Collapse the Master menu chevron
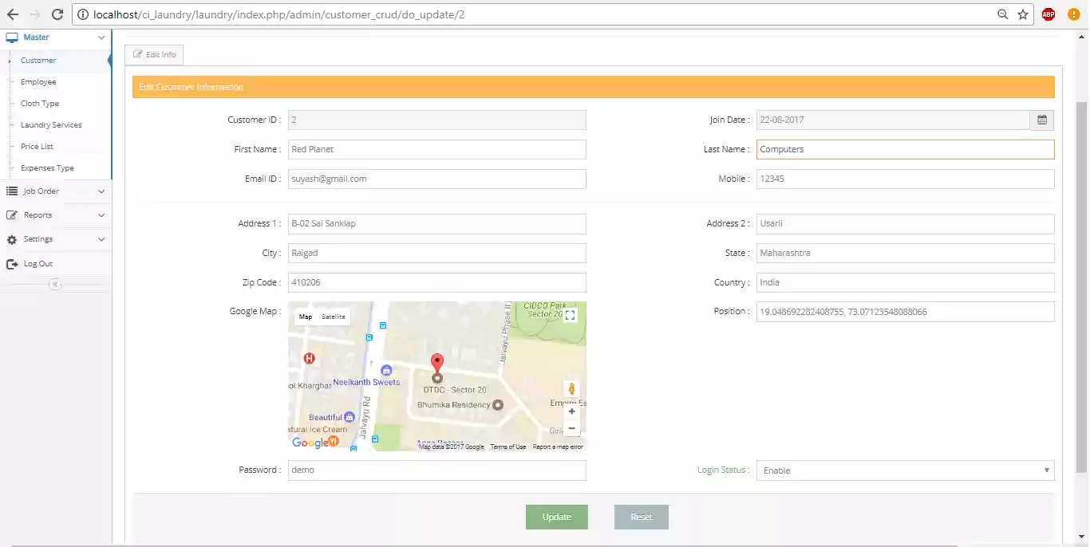The height and width of the screenshot is (547, 1090). point(101,37)
